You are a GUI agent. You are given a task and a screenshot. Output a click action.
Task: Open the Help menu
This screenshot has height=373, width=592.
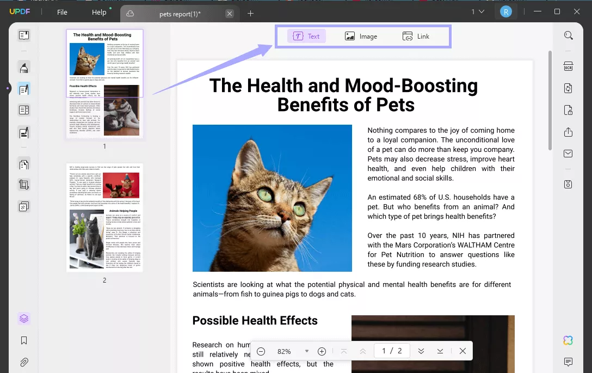(99, 12)
